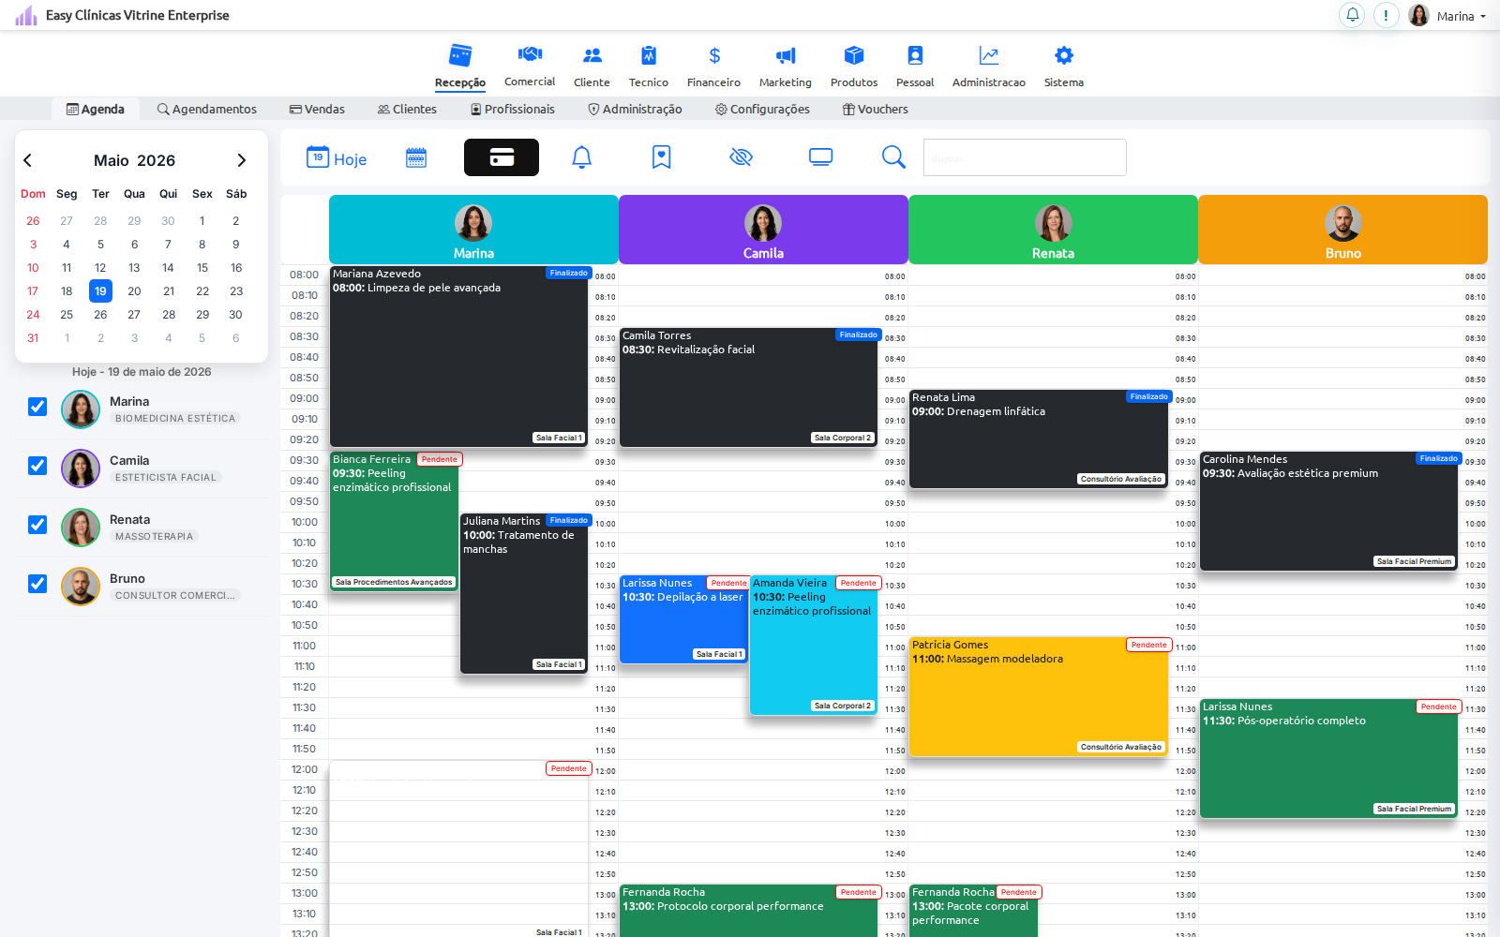Viewport: 1500px width, 937px height.
Task: Open Fernanda Rocha's 13:00 Pacote corporal appointment
Action: click(974, 911)
